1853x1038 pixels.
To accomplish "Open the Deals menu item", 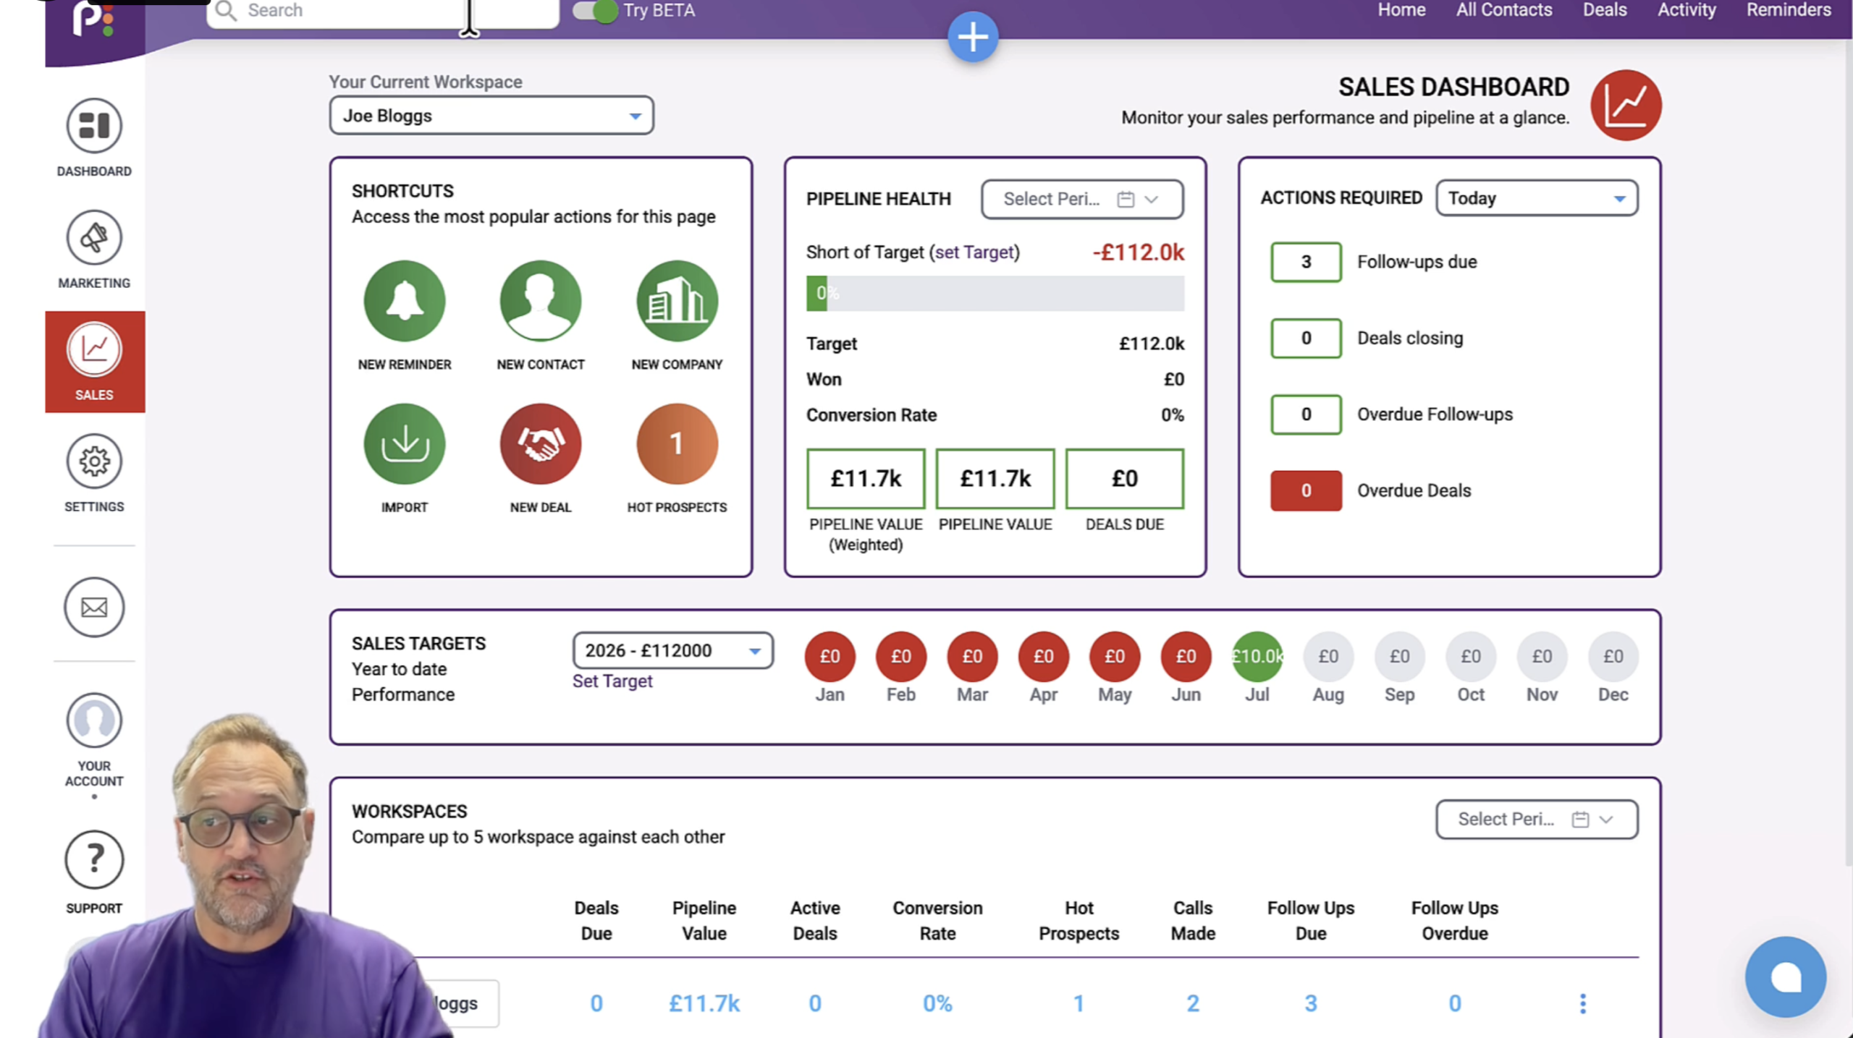I will click(1605, 10).
